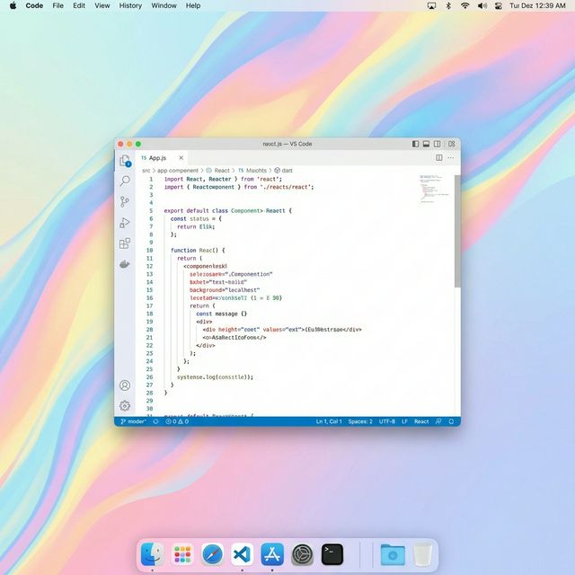Viewport: 575px width, 575px height.
Task: Click the code minimap
Action: (x=434, y=189)
